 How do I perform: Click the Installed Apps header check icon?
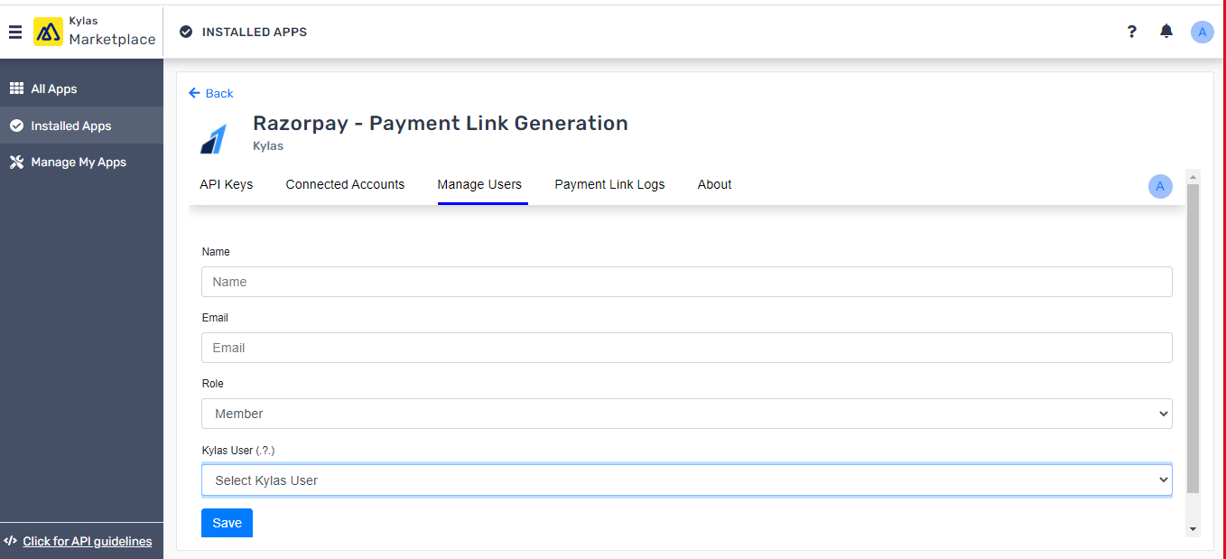(x=186, y=32)
